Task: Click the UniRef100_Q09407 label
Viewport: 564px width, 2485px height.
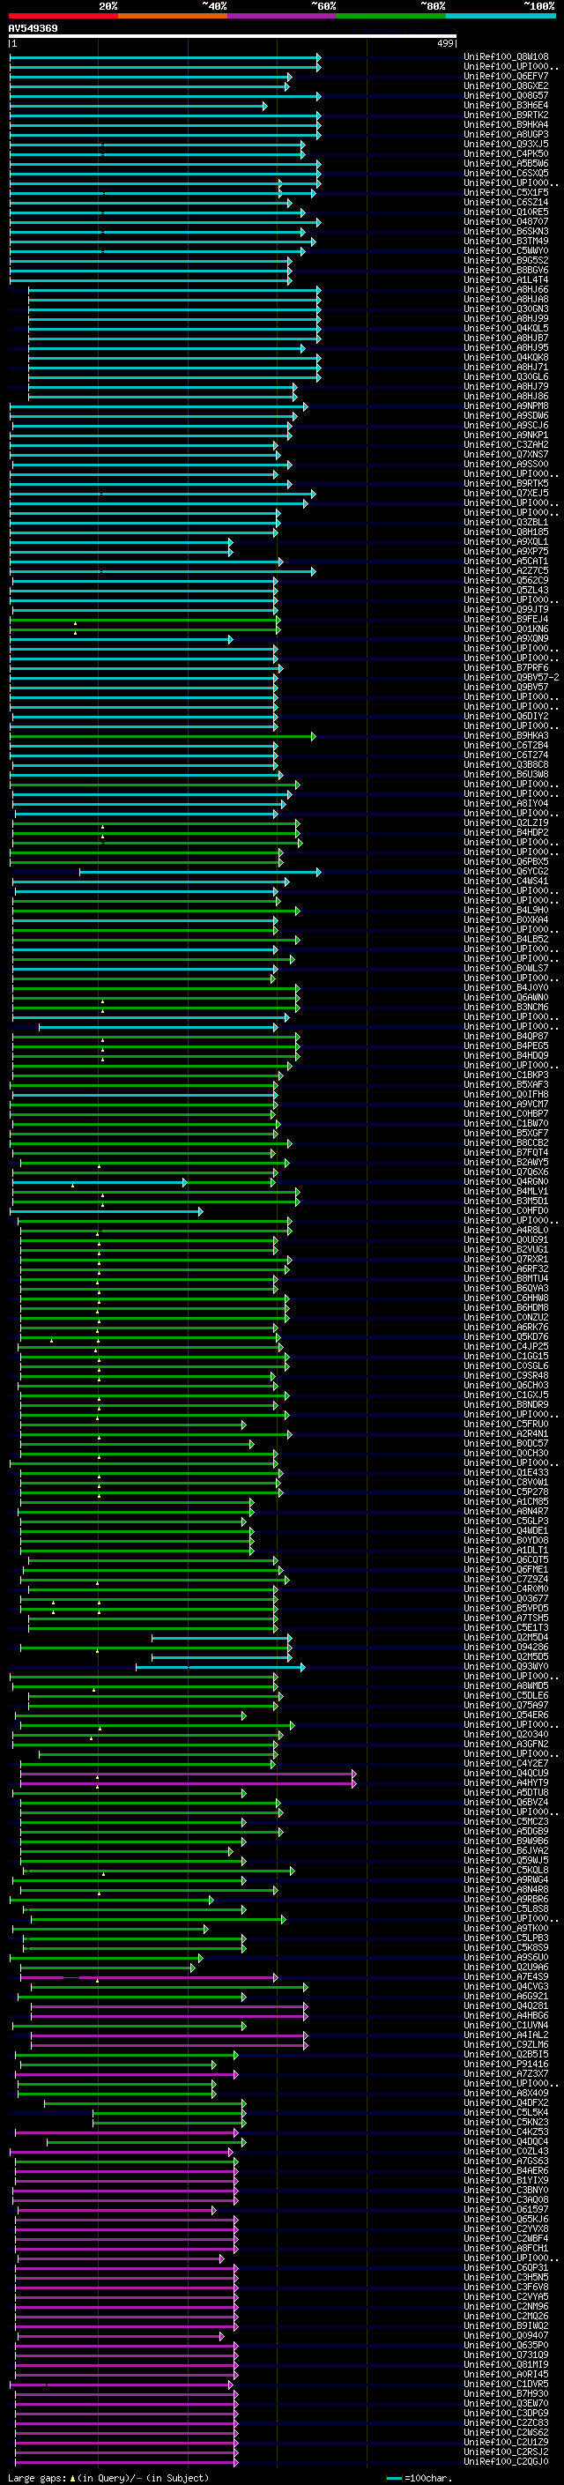Action: tap(506, 2335)
